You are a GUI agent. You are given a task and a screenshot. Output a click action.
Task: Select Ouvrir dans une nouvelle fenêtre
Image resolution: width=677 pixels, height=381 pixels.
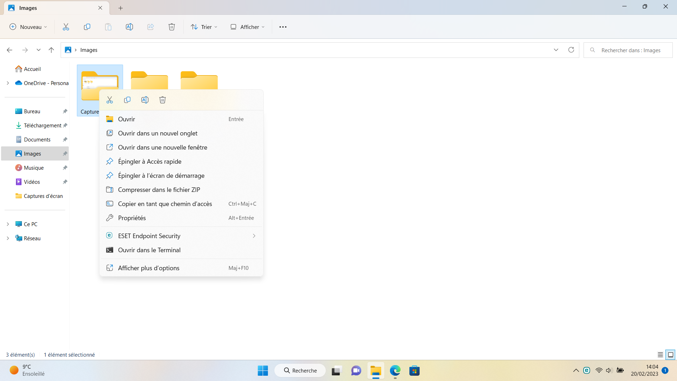pyautogui.click(x=181, y=147)
